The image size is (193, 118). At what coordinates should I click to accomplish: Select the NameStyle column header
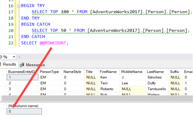coord(73,72)
